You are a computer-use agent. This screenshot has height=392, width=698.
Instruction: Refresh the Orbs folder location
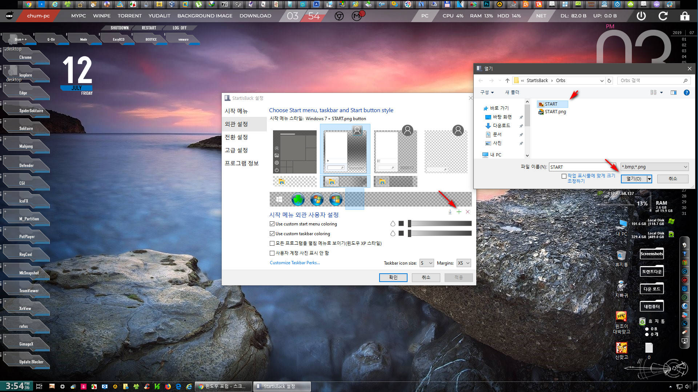pyautogui.click(x=610, y=81)
